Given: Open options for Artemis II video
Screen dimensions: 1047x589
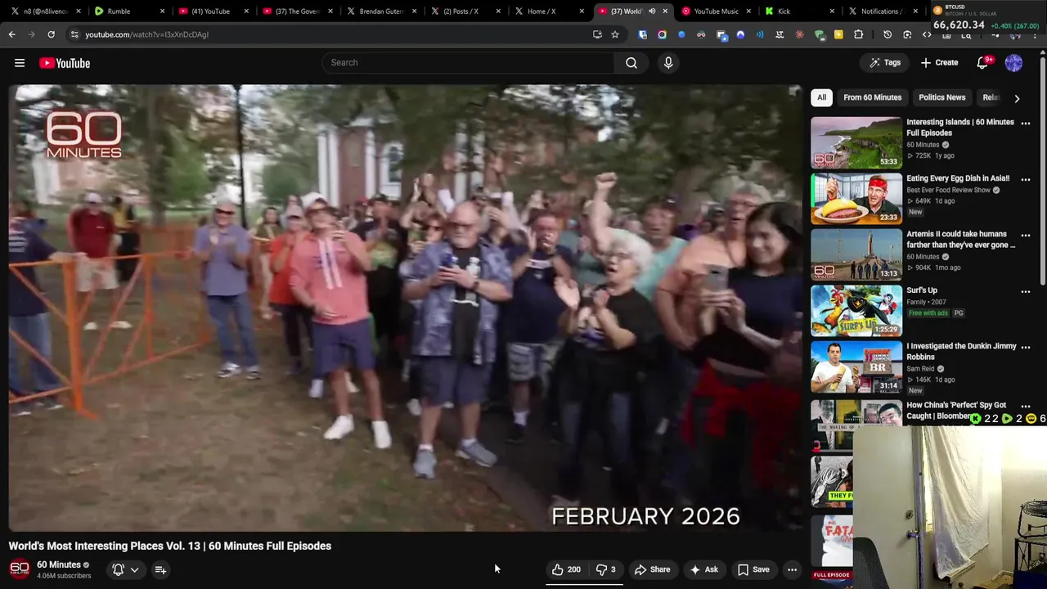Looking at the screenshot, I should (1025, 236).
